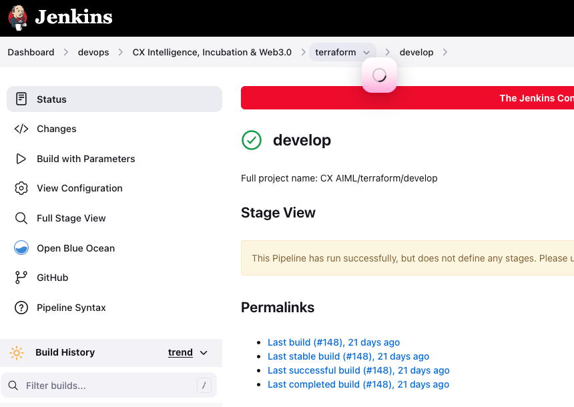Screen dimensions: 574x407
Task: Open the terraform breadcrumb dropdown
Action: point(366,52)
